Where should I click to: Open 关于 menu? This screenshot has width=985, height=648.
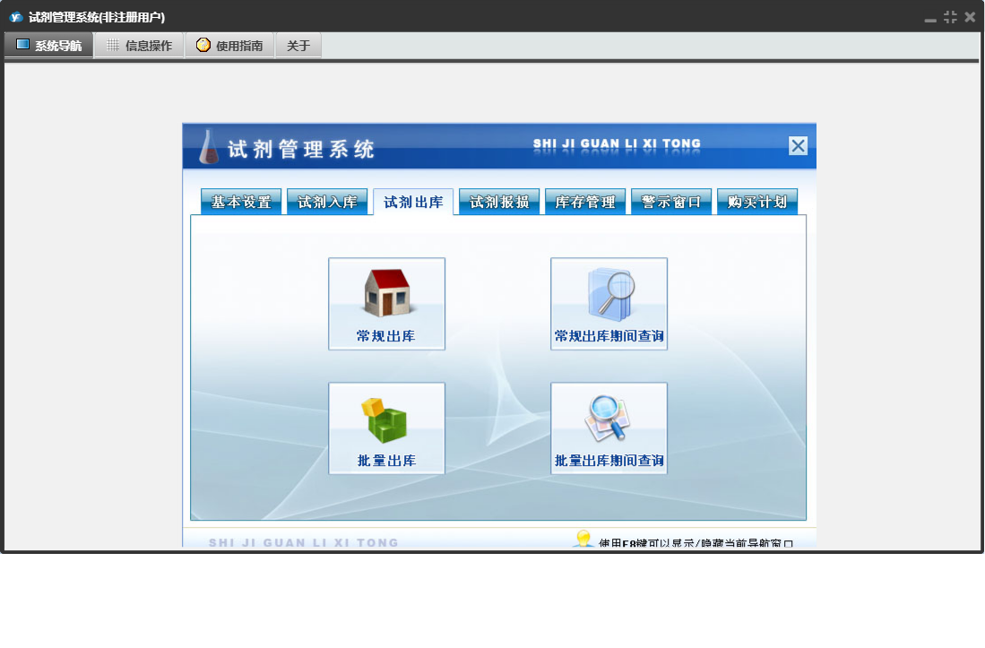click(x=298, y=45)
